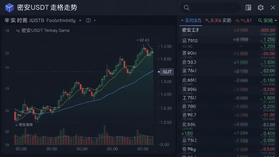Screen dimensions: 279x157
Task: Open the dropdown arrow next to the calendar icon
Action: pyautogui.click(x=95, y=21)
